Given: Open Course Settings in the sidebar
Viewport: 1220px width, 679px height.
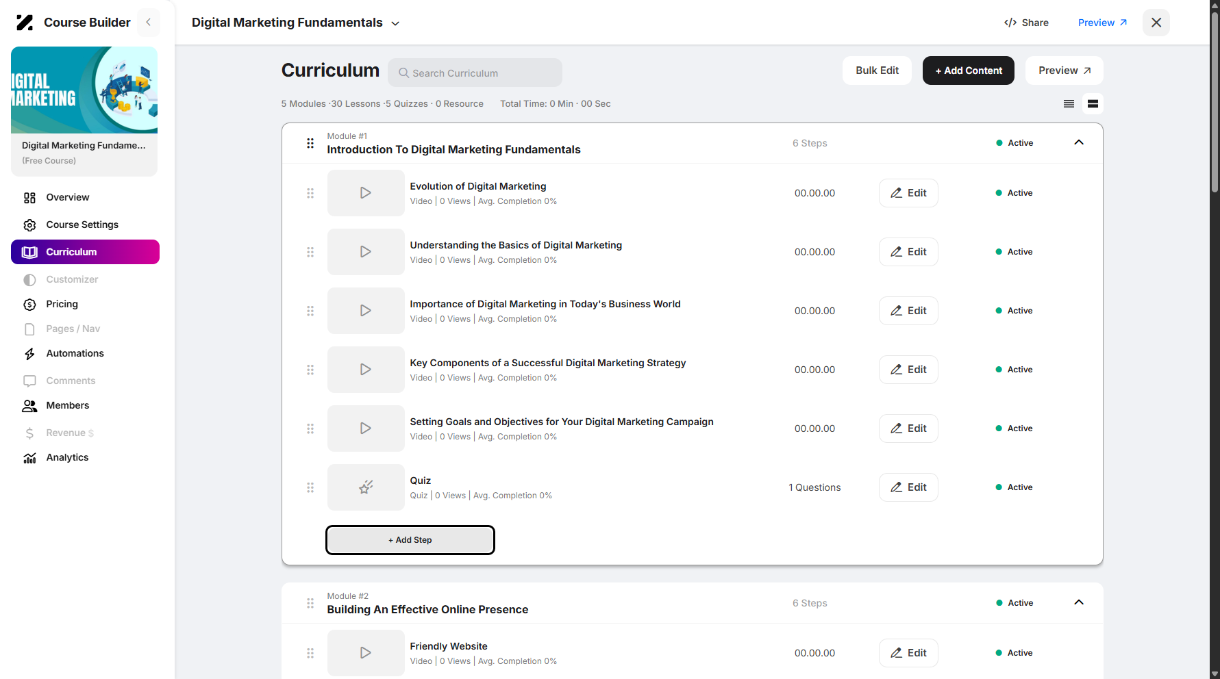Looking at the screenshot, I should [85, 225].
